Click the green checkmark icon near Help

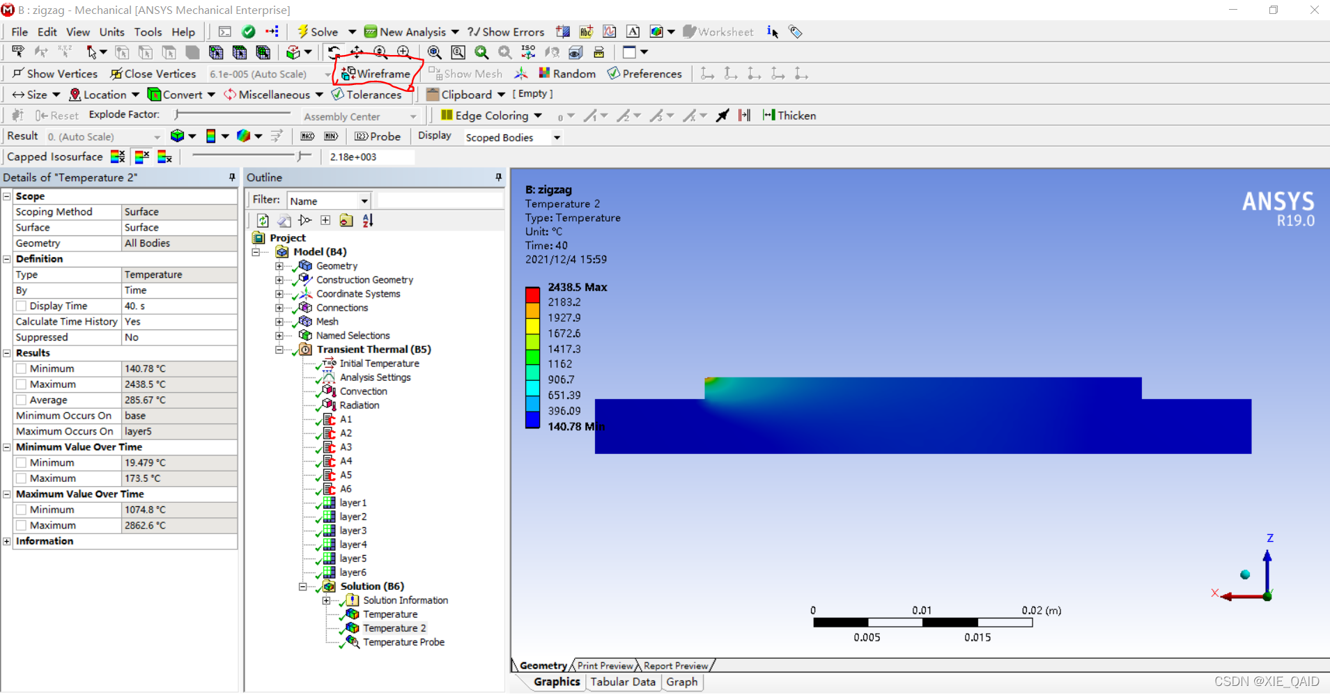(x=248, y=32)
